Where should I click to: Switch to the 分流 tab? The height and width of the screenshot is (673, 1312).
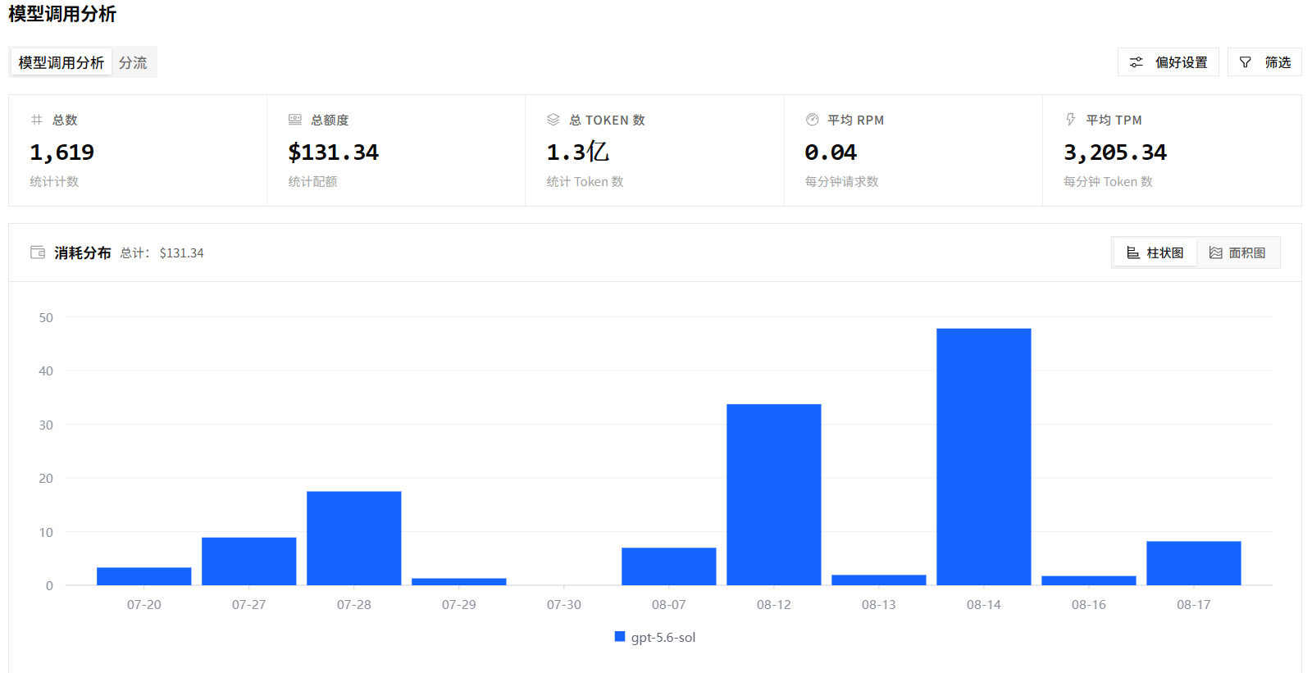(133, 62)
